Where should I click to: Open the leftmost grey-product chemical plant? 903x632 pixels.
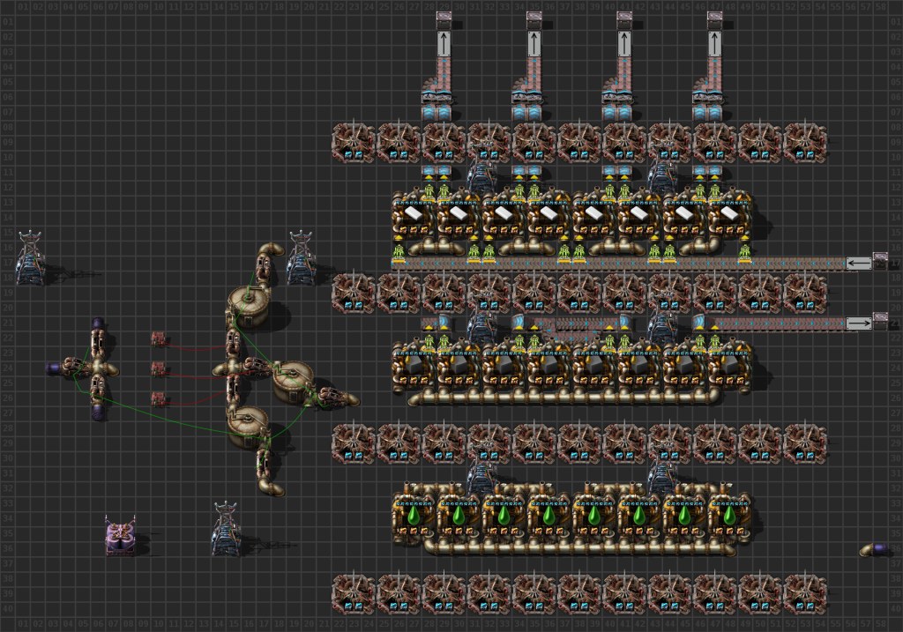(414, 368)
